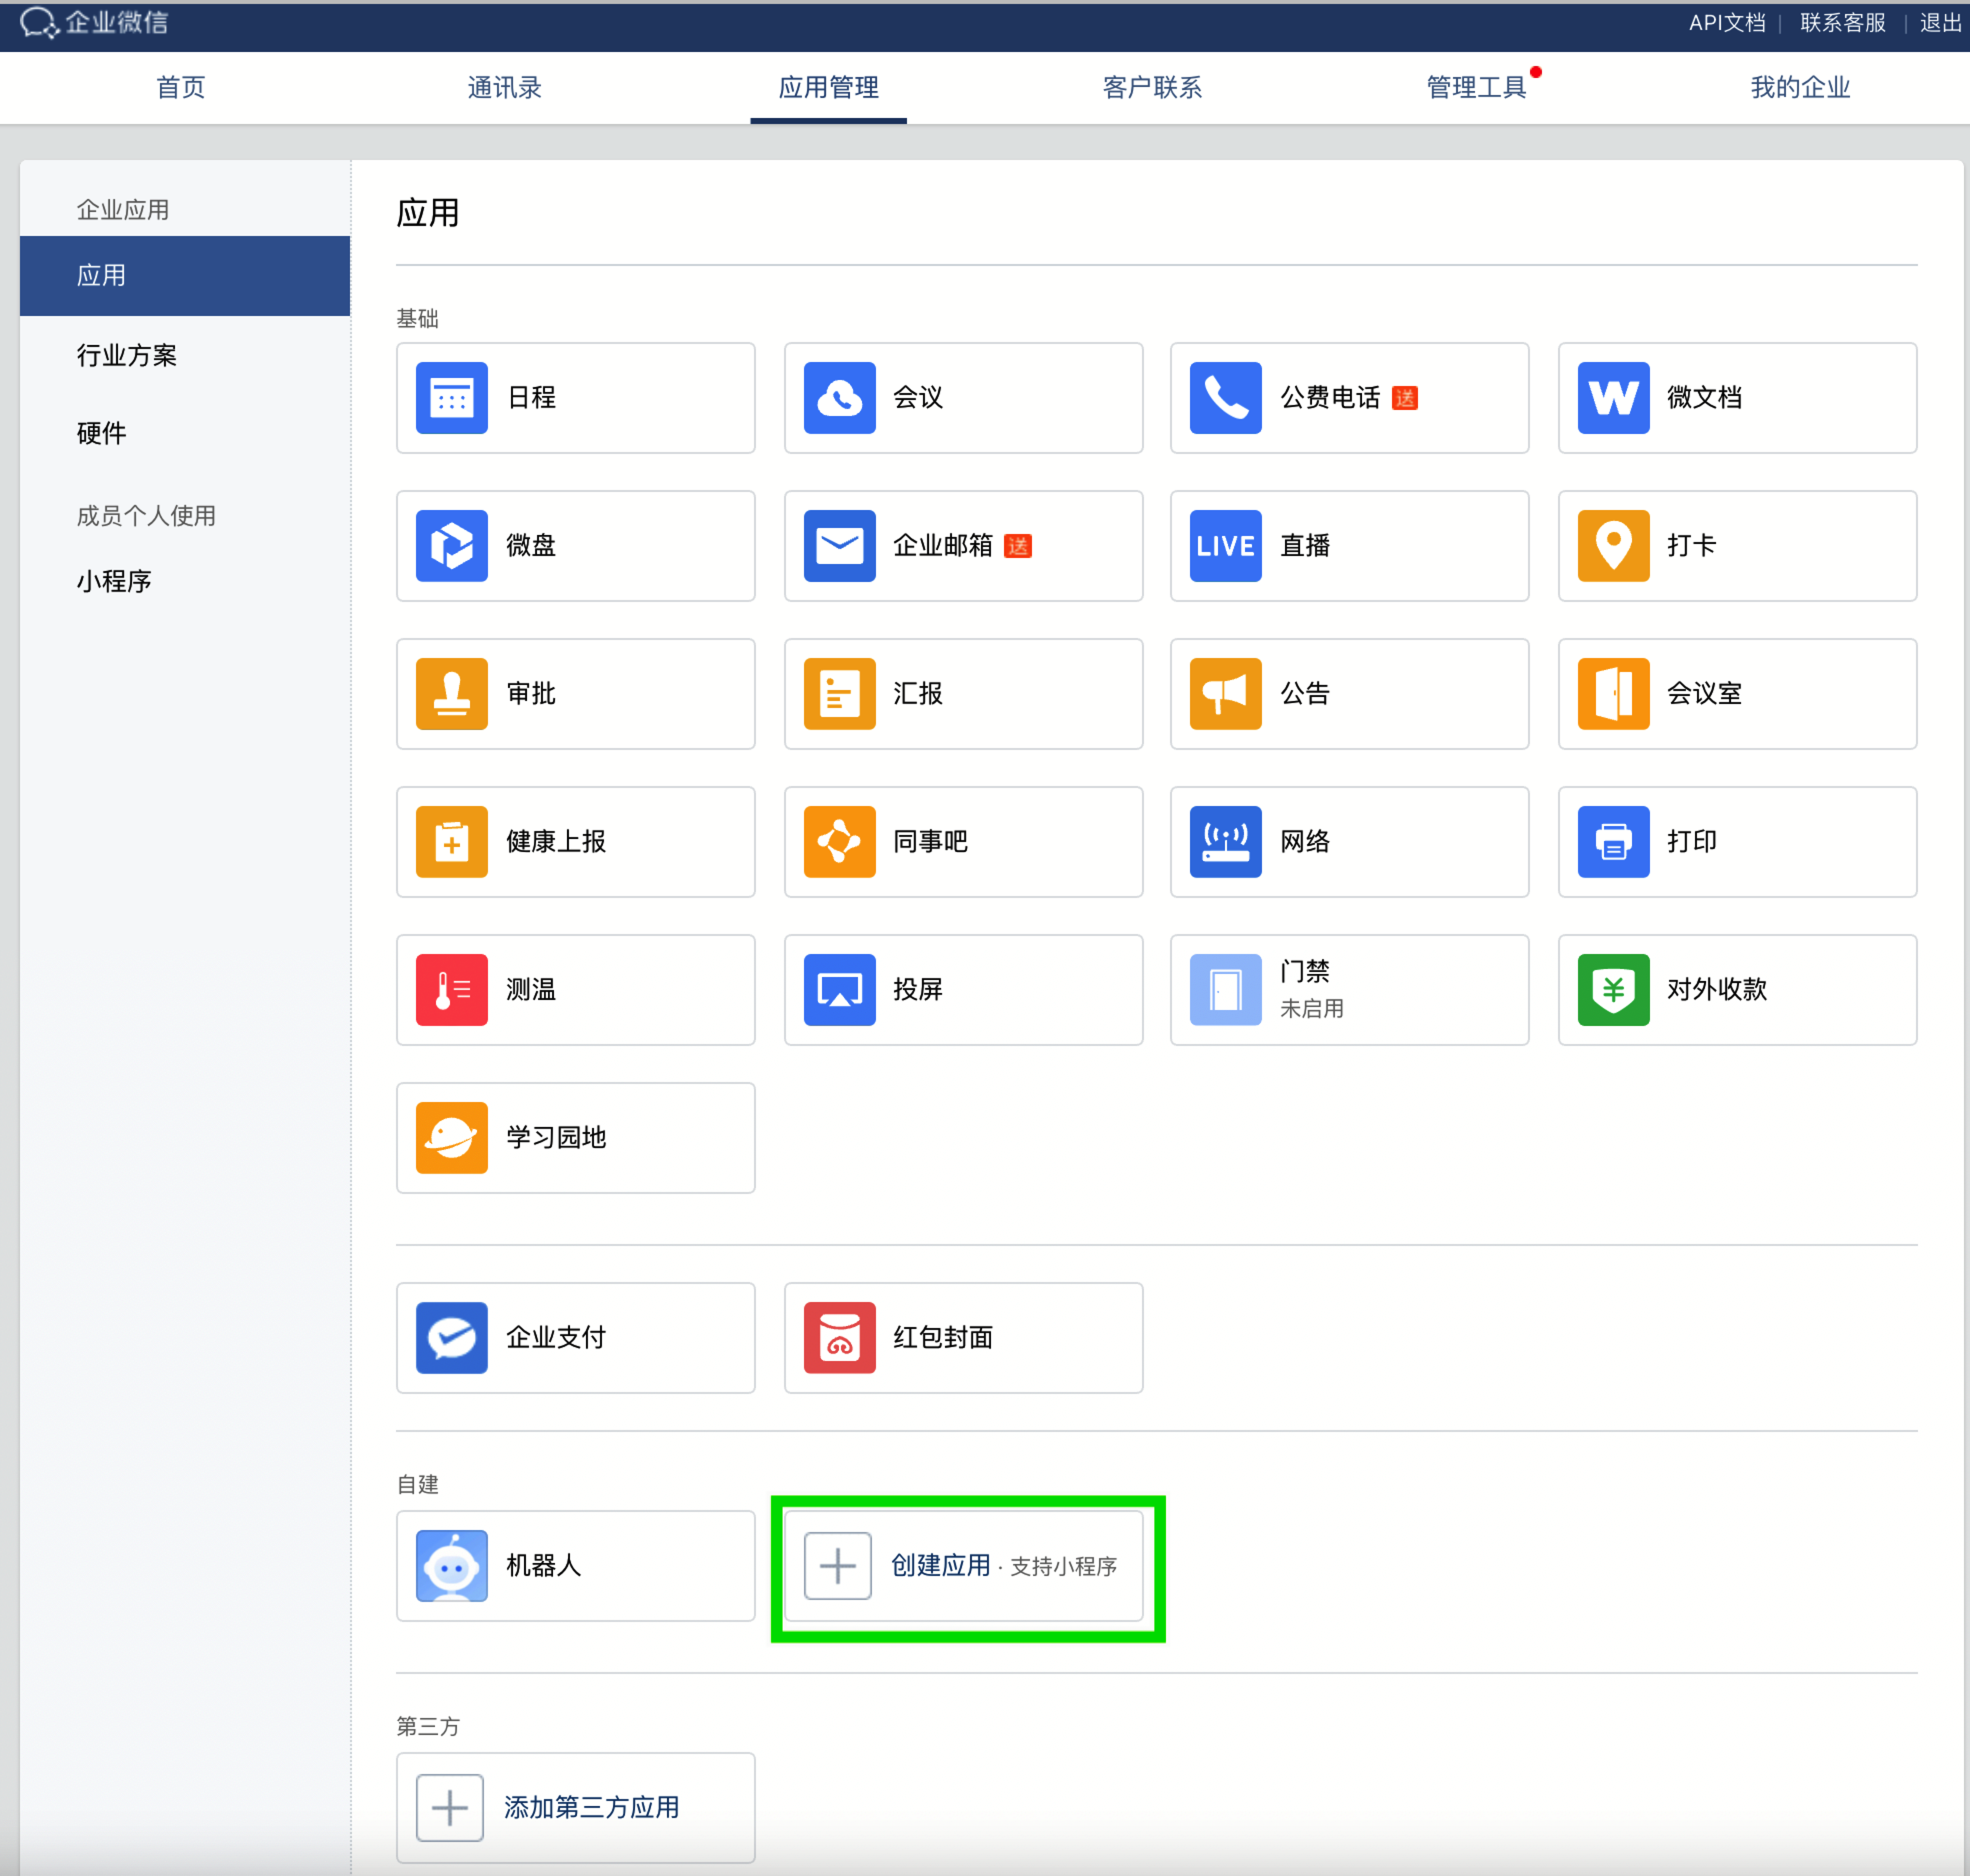The height and width of the screenshot is (1876, 1970).
Task: Click the 创建应用 button
Action: point(940,1566)
